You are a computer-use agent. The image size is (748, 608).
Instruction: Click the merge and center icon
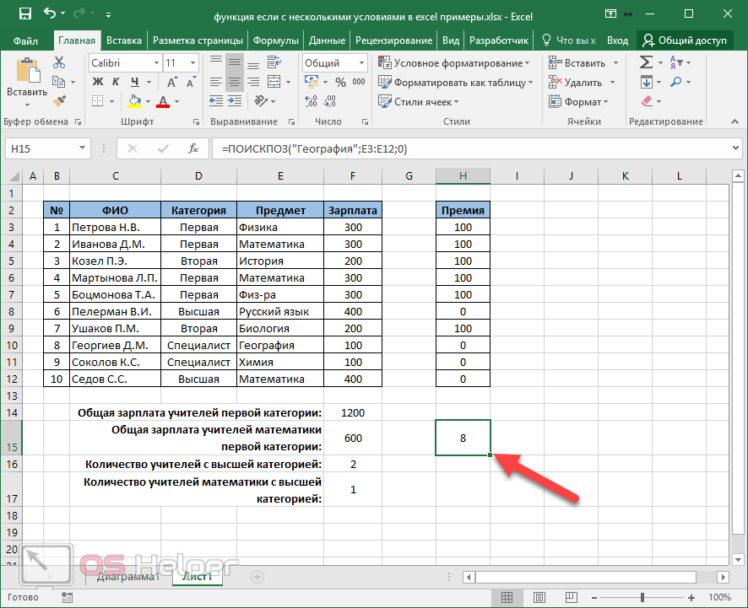[x=274, y=82]
